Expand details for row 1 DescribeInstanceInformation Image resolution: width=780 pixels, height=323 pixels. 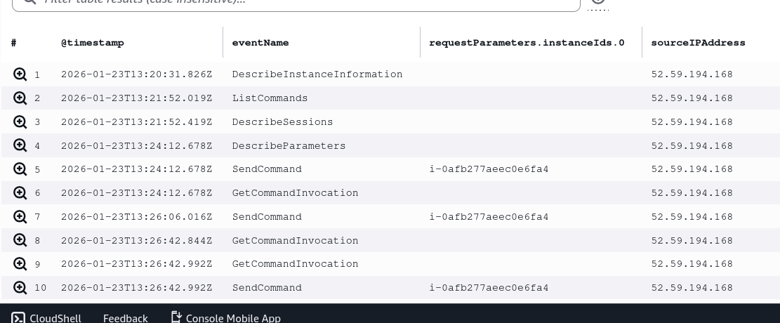point(20,74)
